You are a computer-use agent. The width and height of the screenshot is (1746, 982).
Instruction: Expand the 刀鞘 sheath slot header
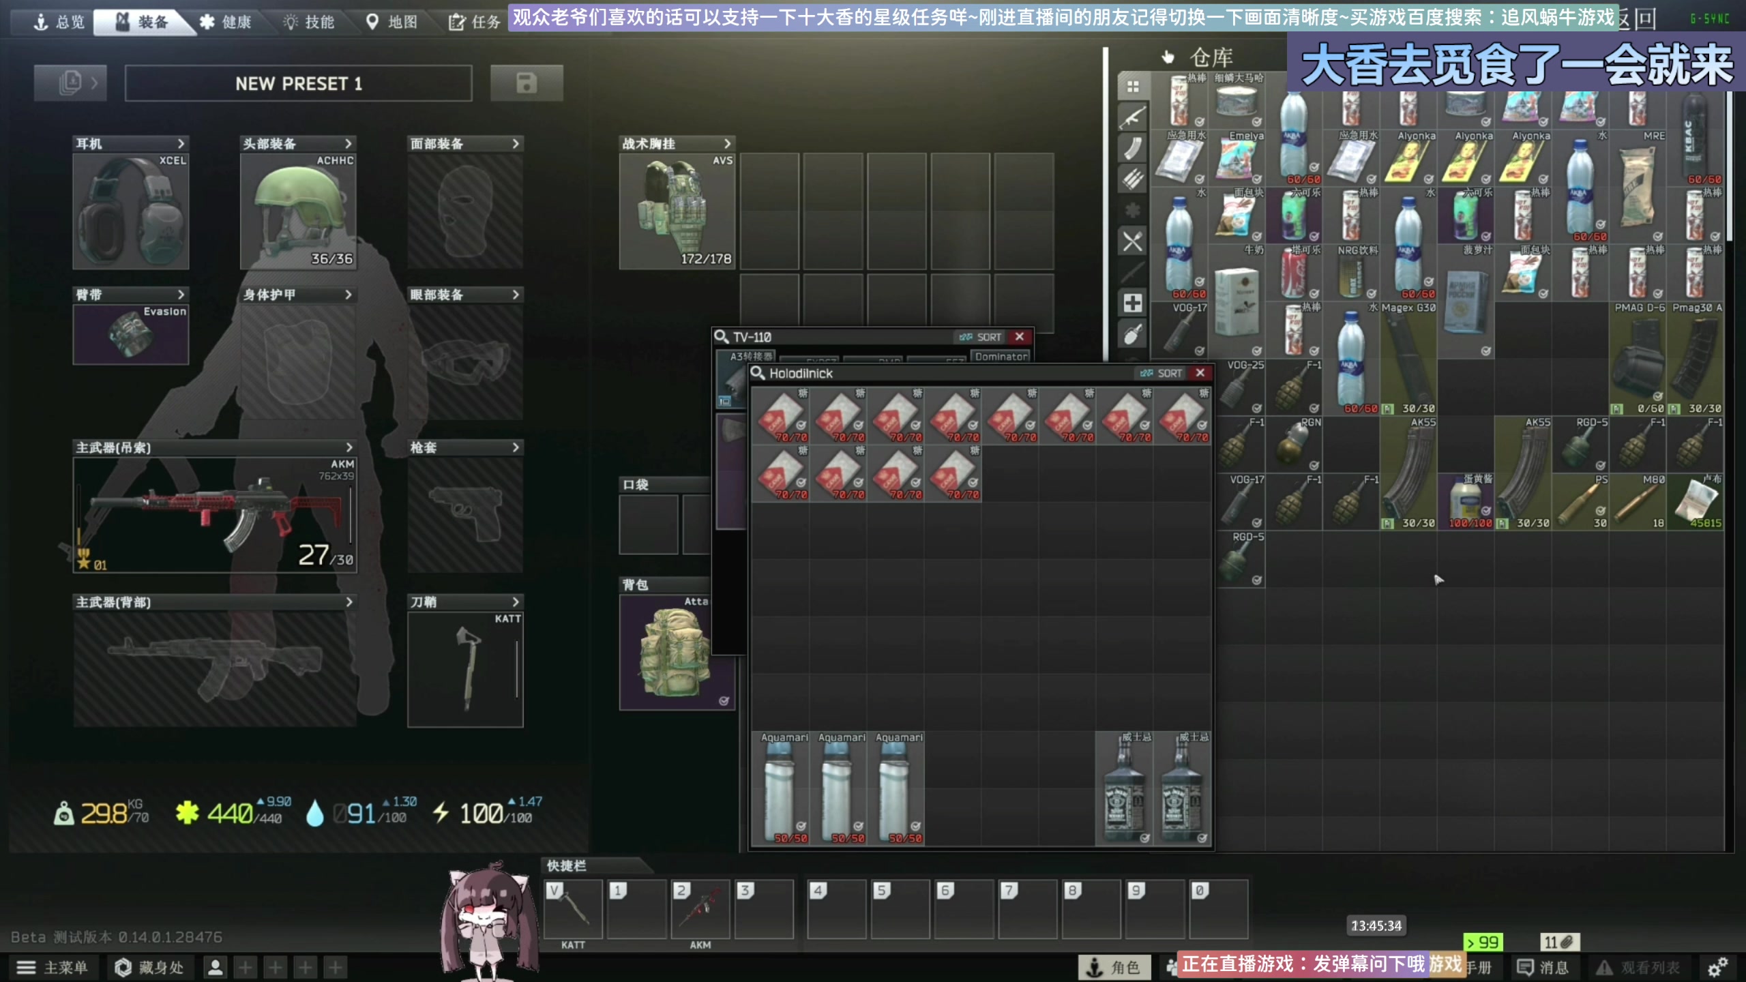point(465,602)
